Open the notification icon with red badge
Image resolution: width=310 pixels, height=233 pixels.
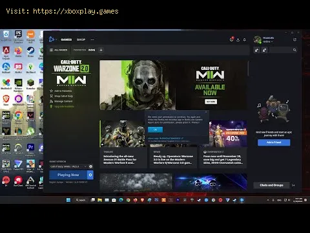[x=232, y=39]
